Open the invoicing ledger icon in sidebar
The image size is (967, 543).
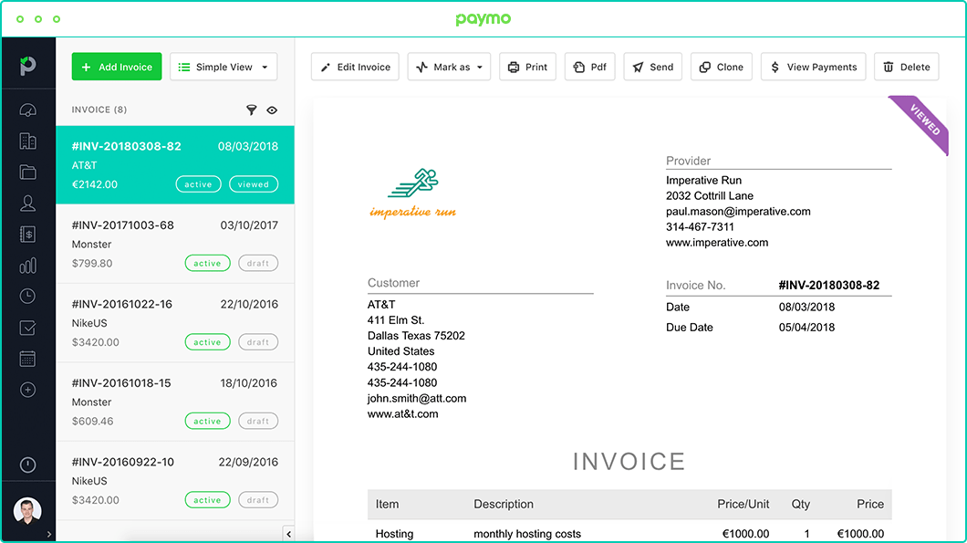tap(27, 235)
